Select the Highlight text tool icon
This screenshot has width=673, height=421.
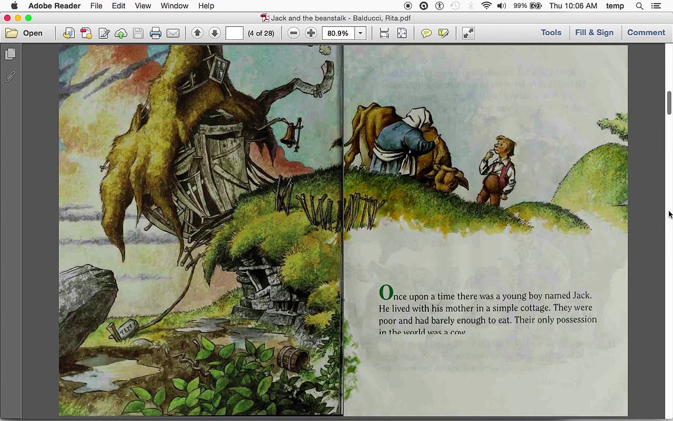[443, 33]
